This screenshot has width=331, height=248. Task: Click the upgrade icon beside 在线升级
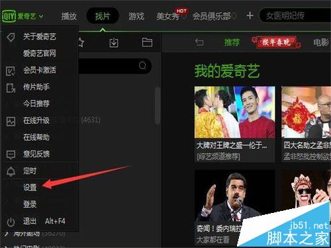11,121
